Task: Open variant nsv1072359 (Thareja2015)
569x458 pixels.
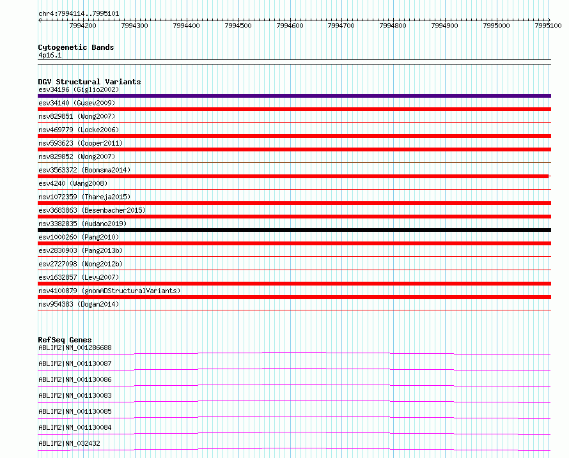Action: 84,197
